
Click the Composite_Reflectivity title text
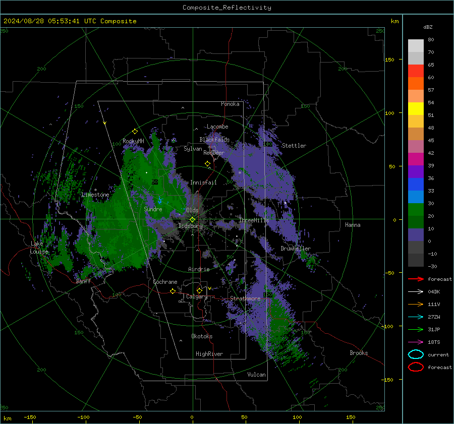pos(226,8)
